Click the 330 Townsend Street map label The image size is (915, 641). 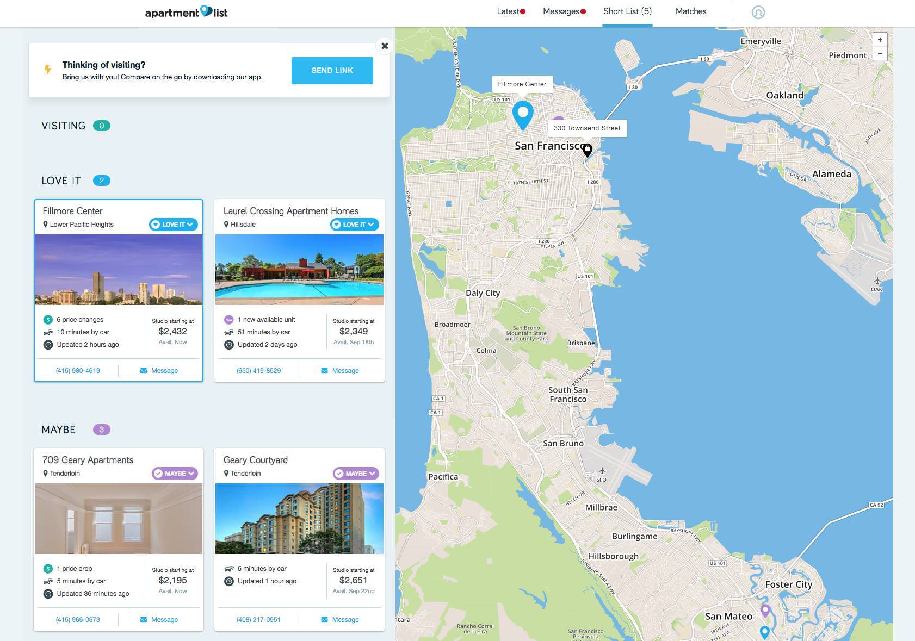[587, 128]
